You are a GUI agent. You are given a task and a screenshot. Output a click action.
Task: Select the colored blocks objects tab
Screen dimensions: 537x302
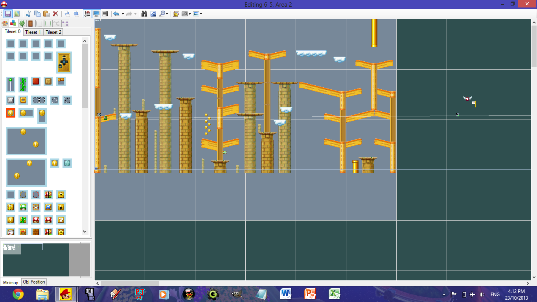[13, 23]
